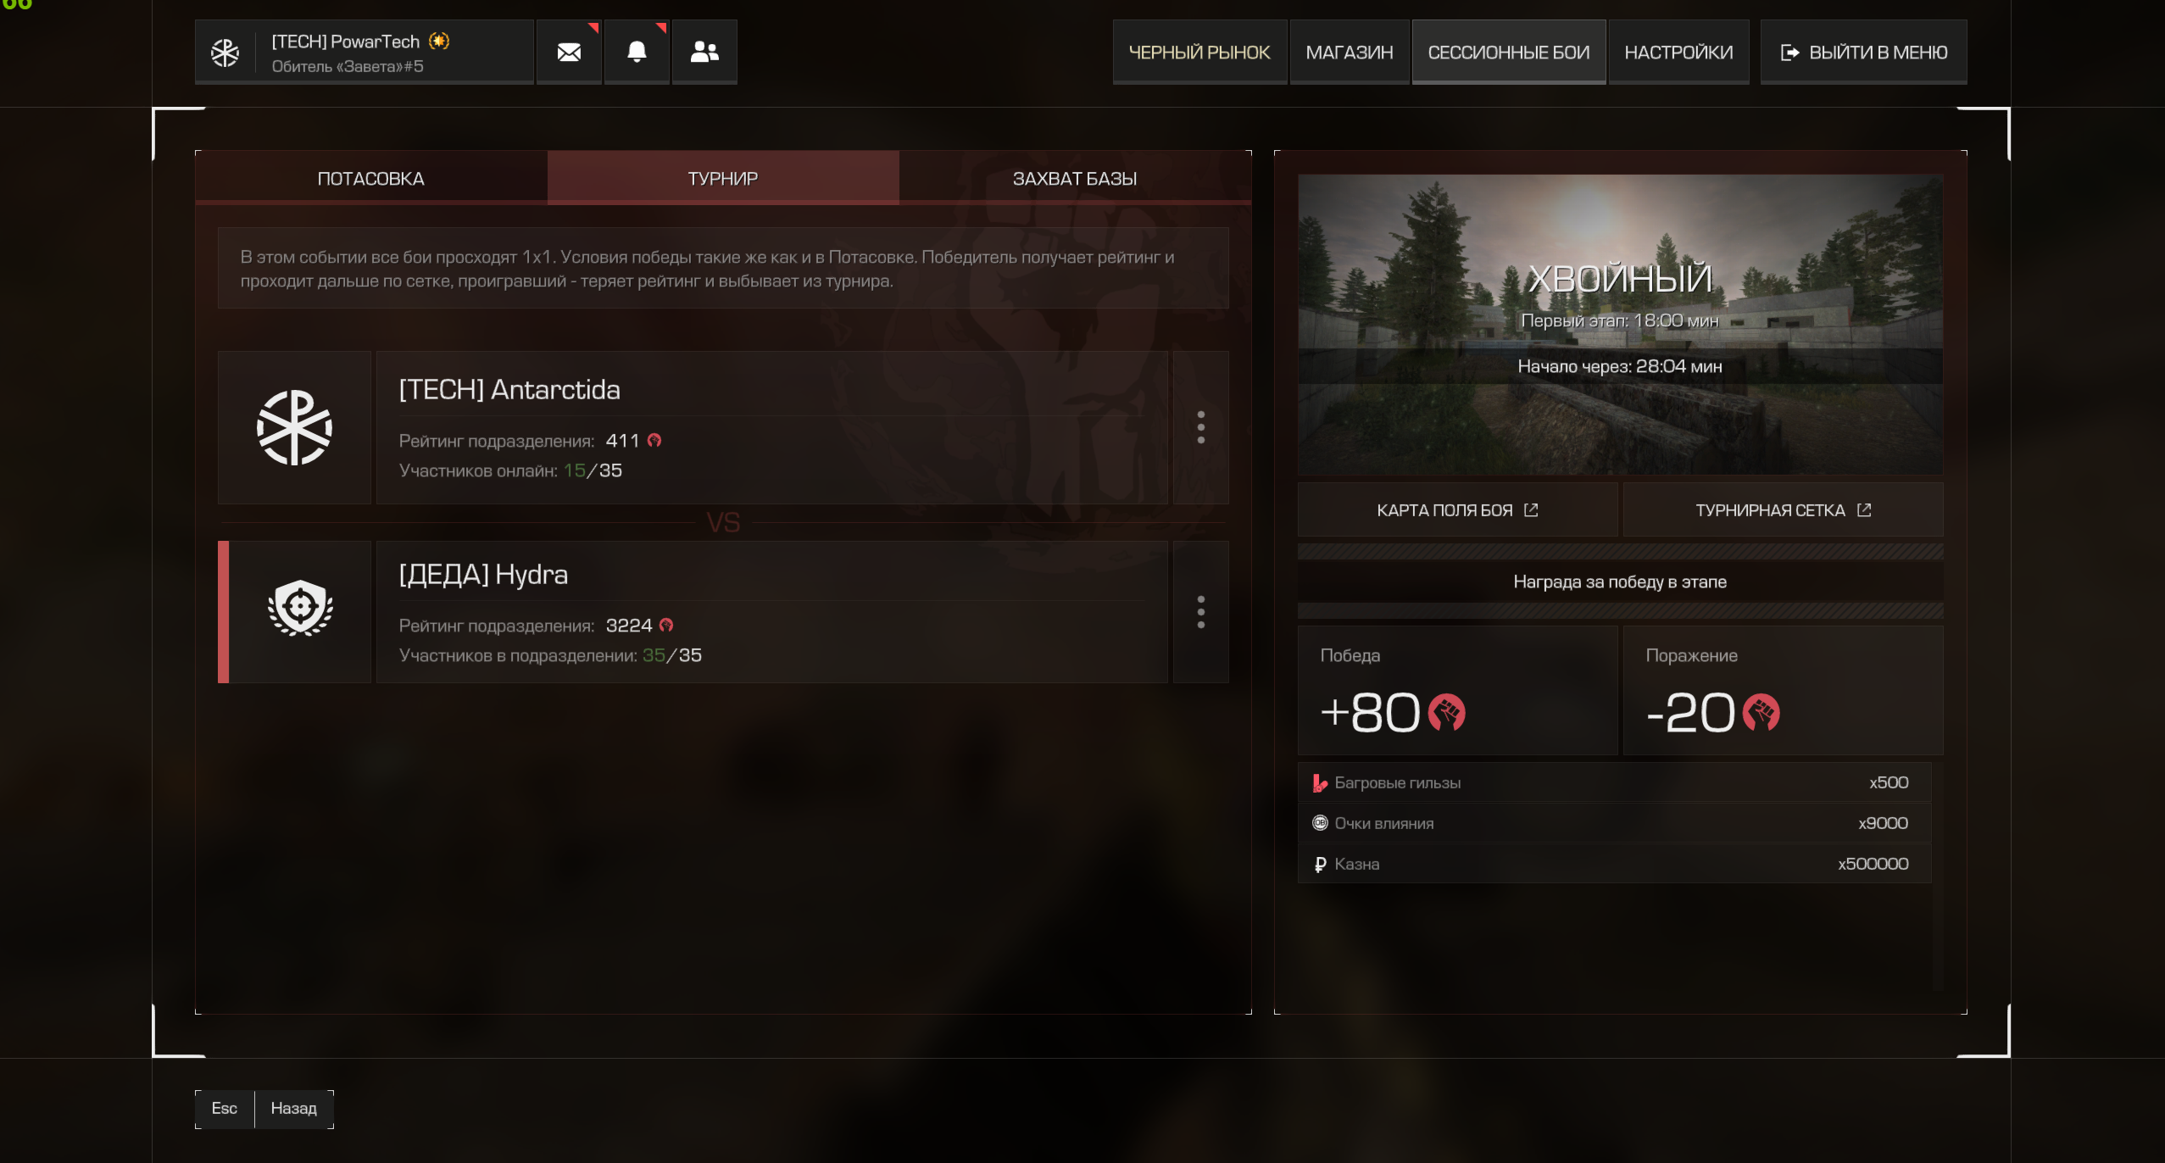
Task: Switch to the ЗАХВАТ БАЗЫ tab
Action: click(x=1075, y=178)
